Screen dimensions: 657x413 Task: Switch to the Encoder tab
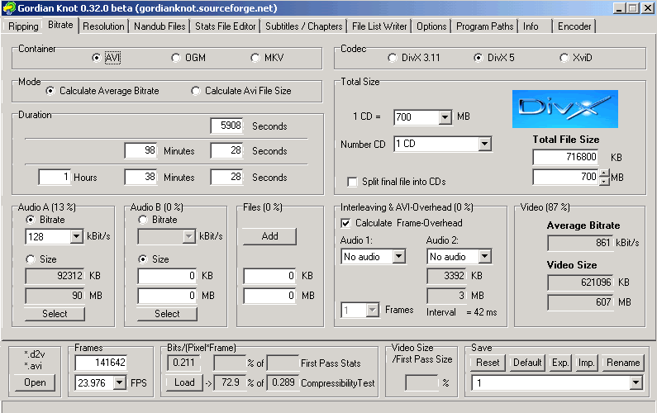(x=574, y=26)
